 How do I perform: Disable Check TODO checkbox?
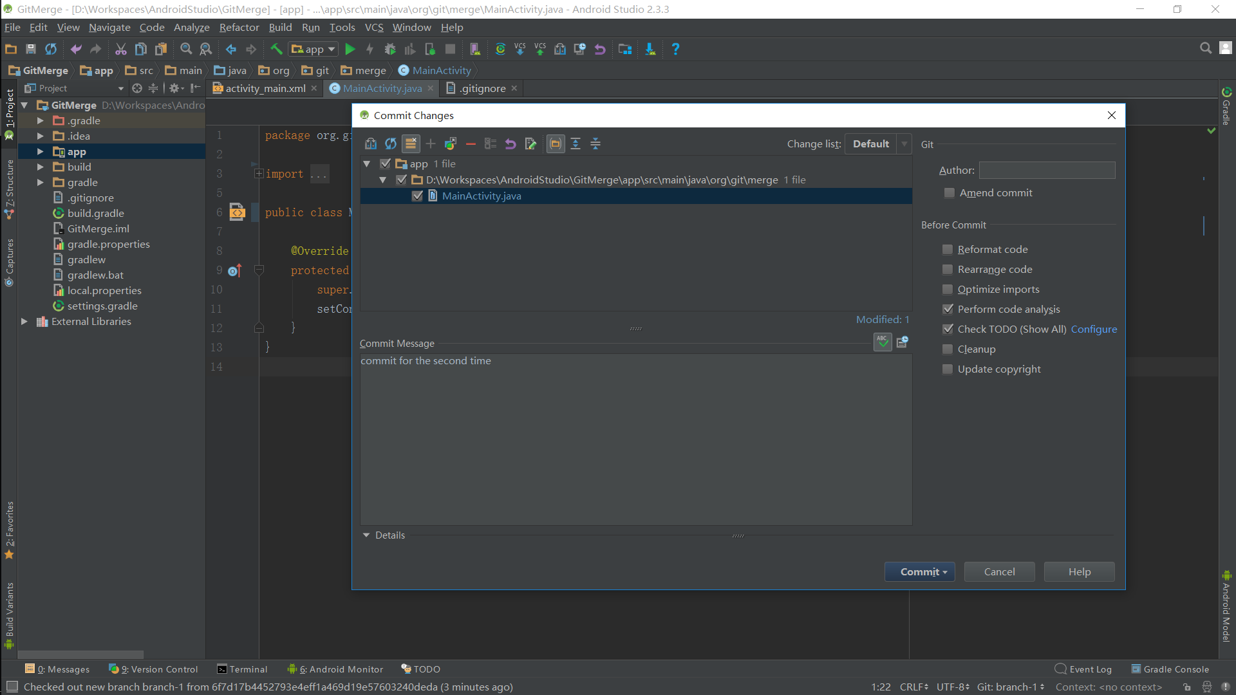[x=948, y=329]
